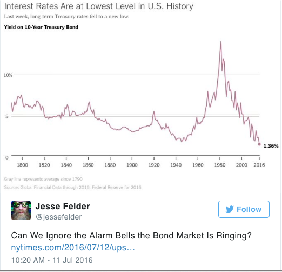
Task: Click the source note about Global Financial Data
Action: (72, 187)
